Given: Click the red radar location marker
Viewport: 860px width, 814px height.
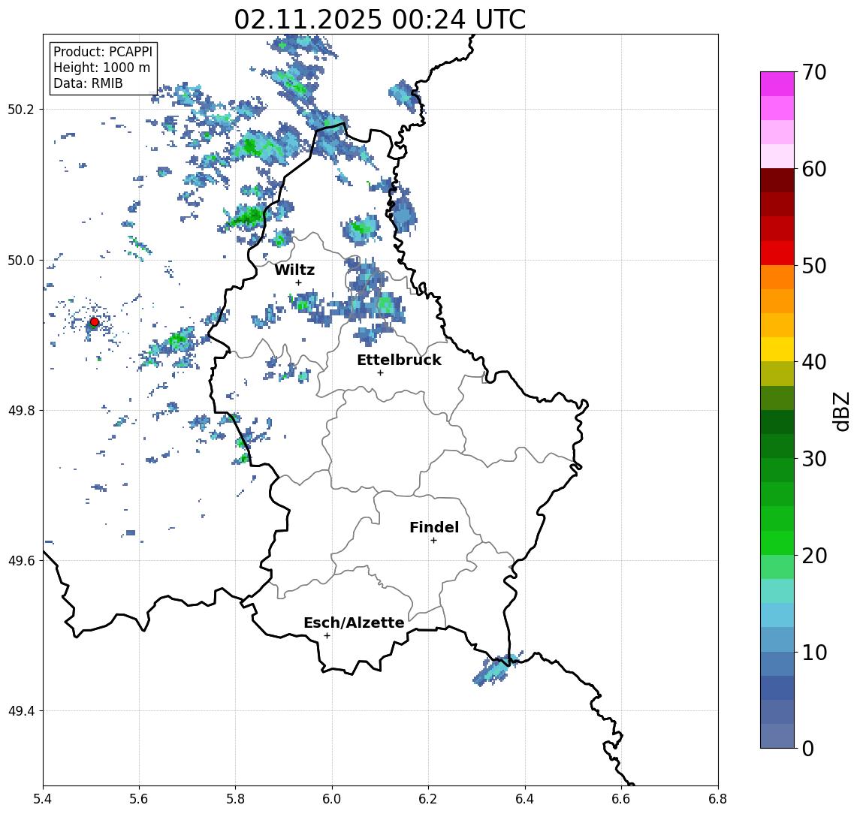Looking at the screenshot, I should tap(95, 322).
